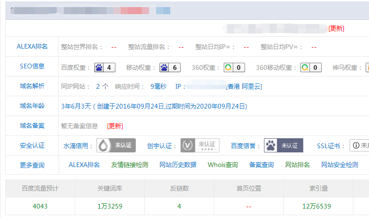Open the 备案查询 link

click(x=262, y=165)
